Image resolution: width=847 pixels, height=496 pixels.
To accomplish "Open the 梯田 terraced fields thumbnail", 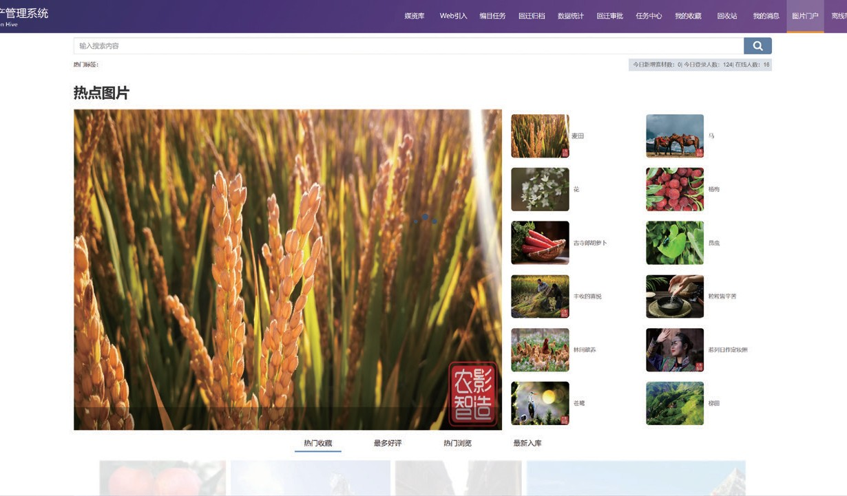I will click(x=675, y=403).
